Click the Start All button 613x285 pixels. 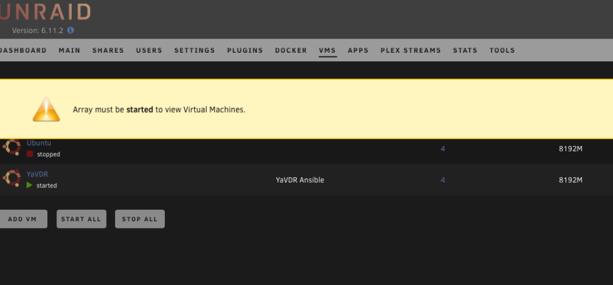coord(82,219)
